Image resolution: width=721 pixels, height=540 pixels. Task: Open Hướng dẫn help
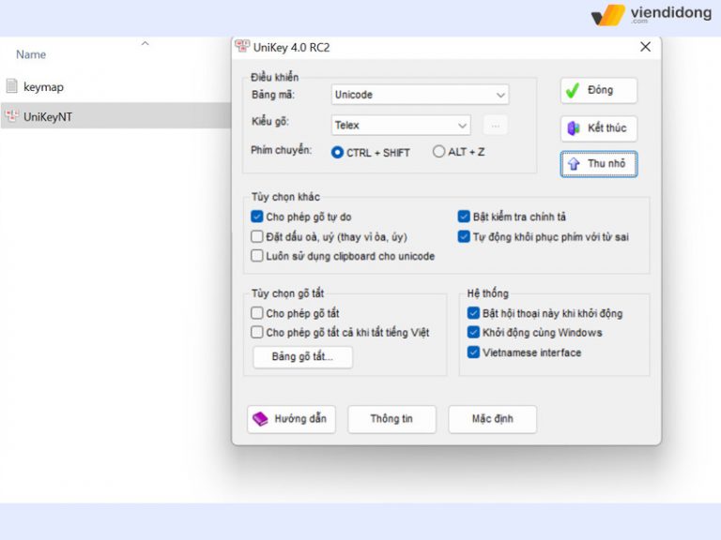click(291, 419)
